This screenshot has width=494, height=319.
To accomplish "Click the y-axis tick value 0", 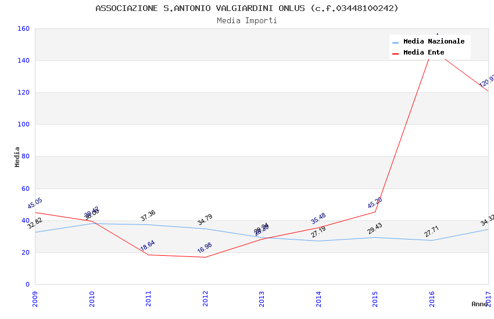I will (28, 284).
